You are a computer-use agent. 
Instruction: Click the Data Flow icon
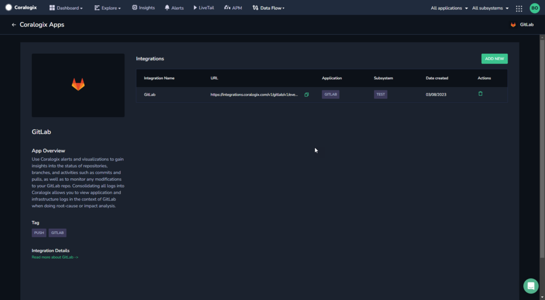point(255,7)
